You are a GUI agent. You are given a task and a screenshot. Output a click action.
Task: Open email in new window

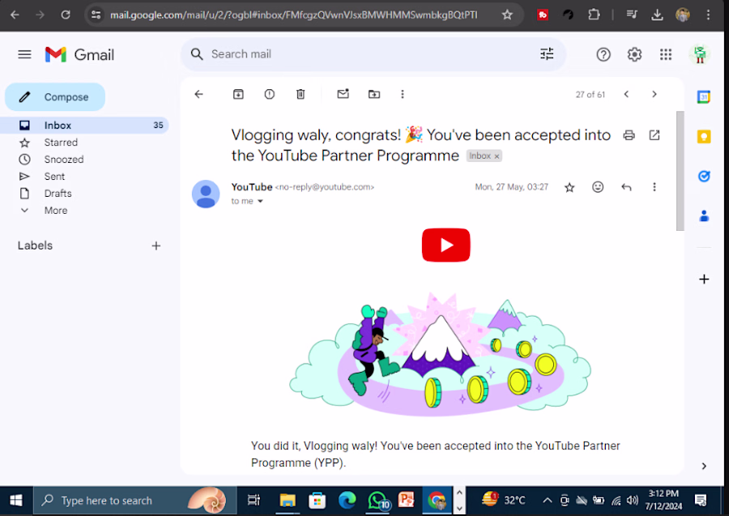654,135
